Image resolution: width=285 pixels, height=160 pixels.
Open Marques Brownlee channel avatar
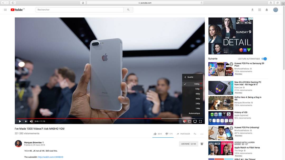[x=18, y=144]
